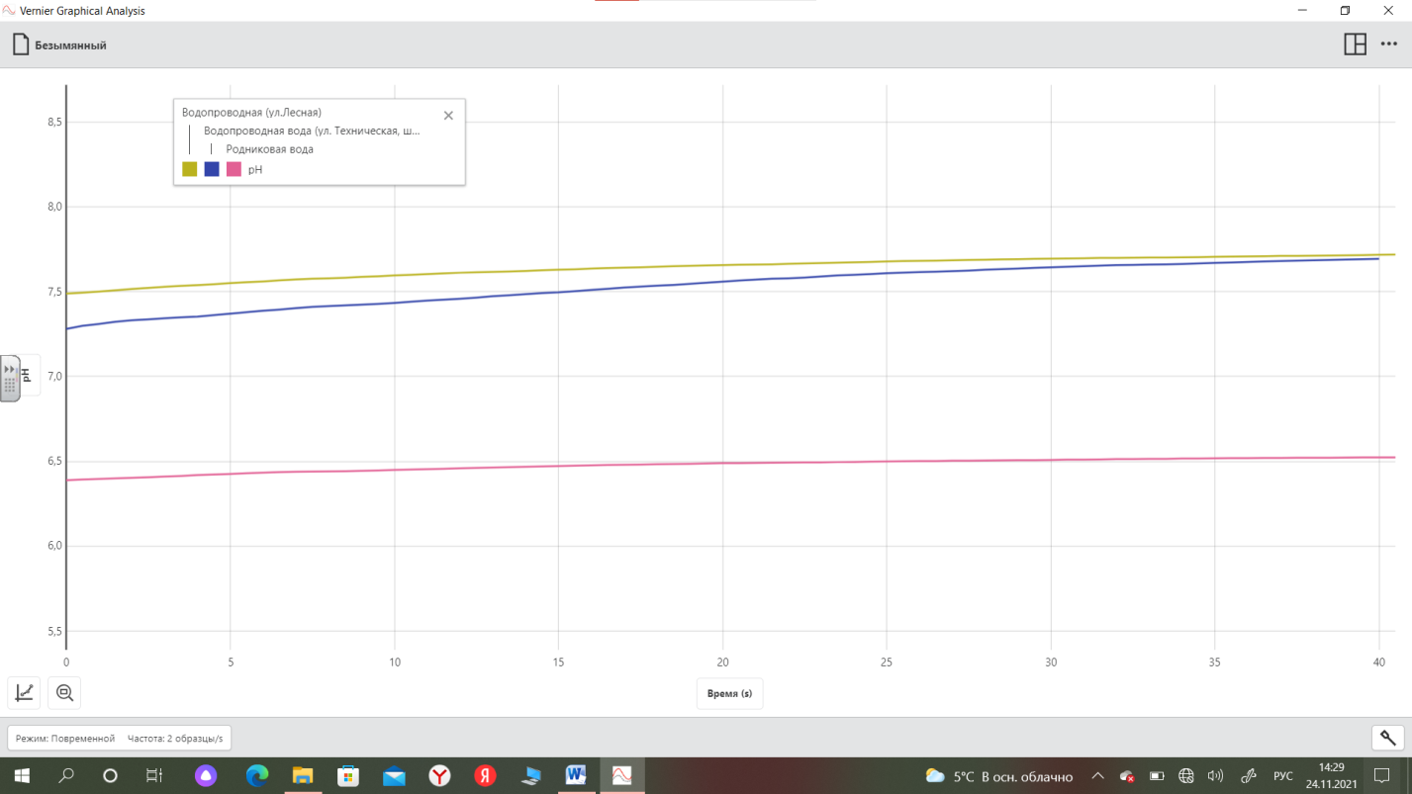Screen dimensions: 1412x794
Task: Open graph tools icon at bottom left
Action: pyautogui.click(x=25, y=692)
